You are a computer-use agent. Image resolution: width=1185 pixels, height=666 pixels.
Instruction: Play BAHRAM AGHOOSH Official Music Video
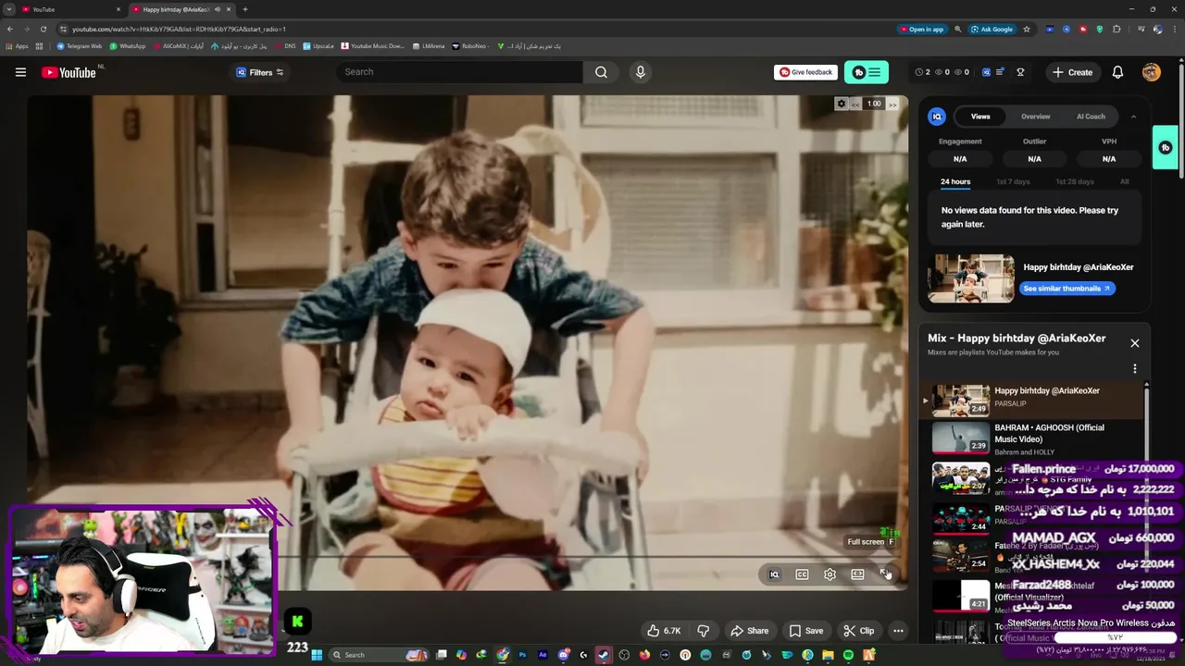tap(1031, 438)
